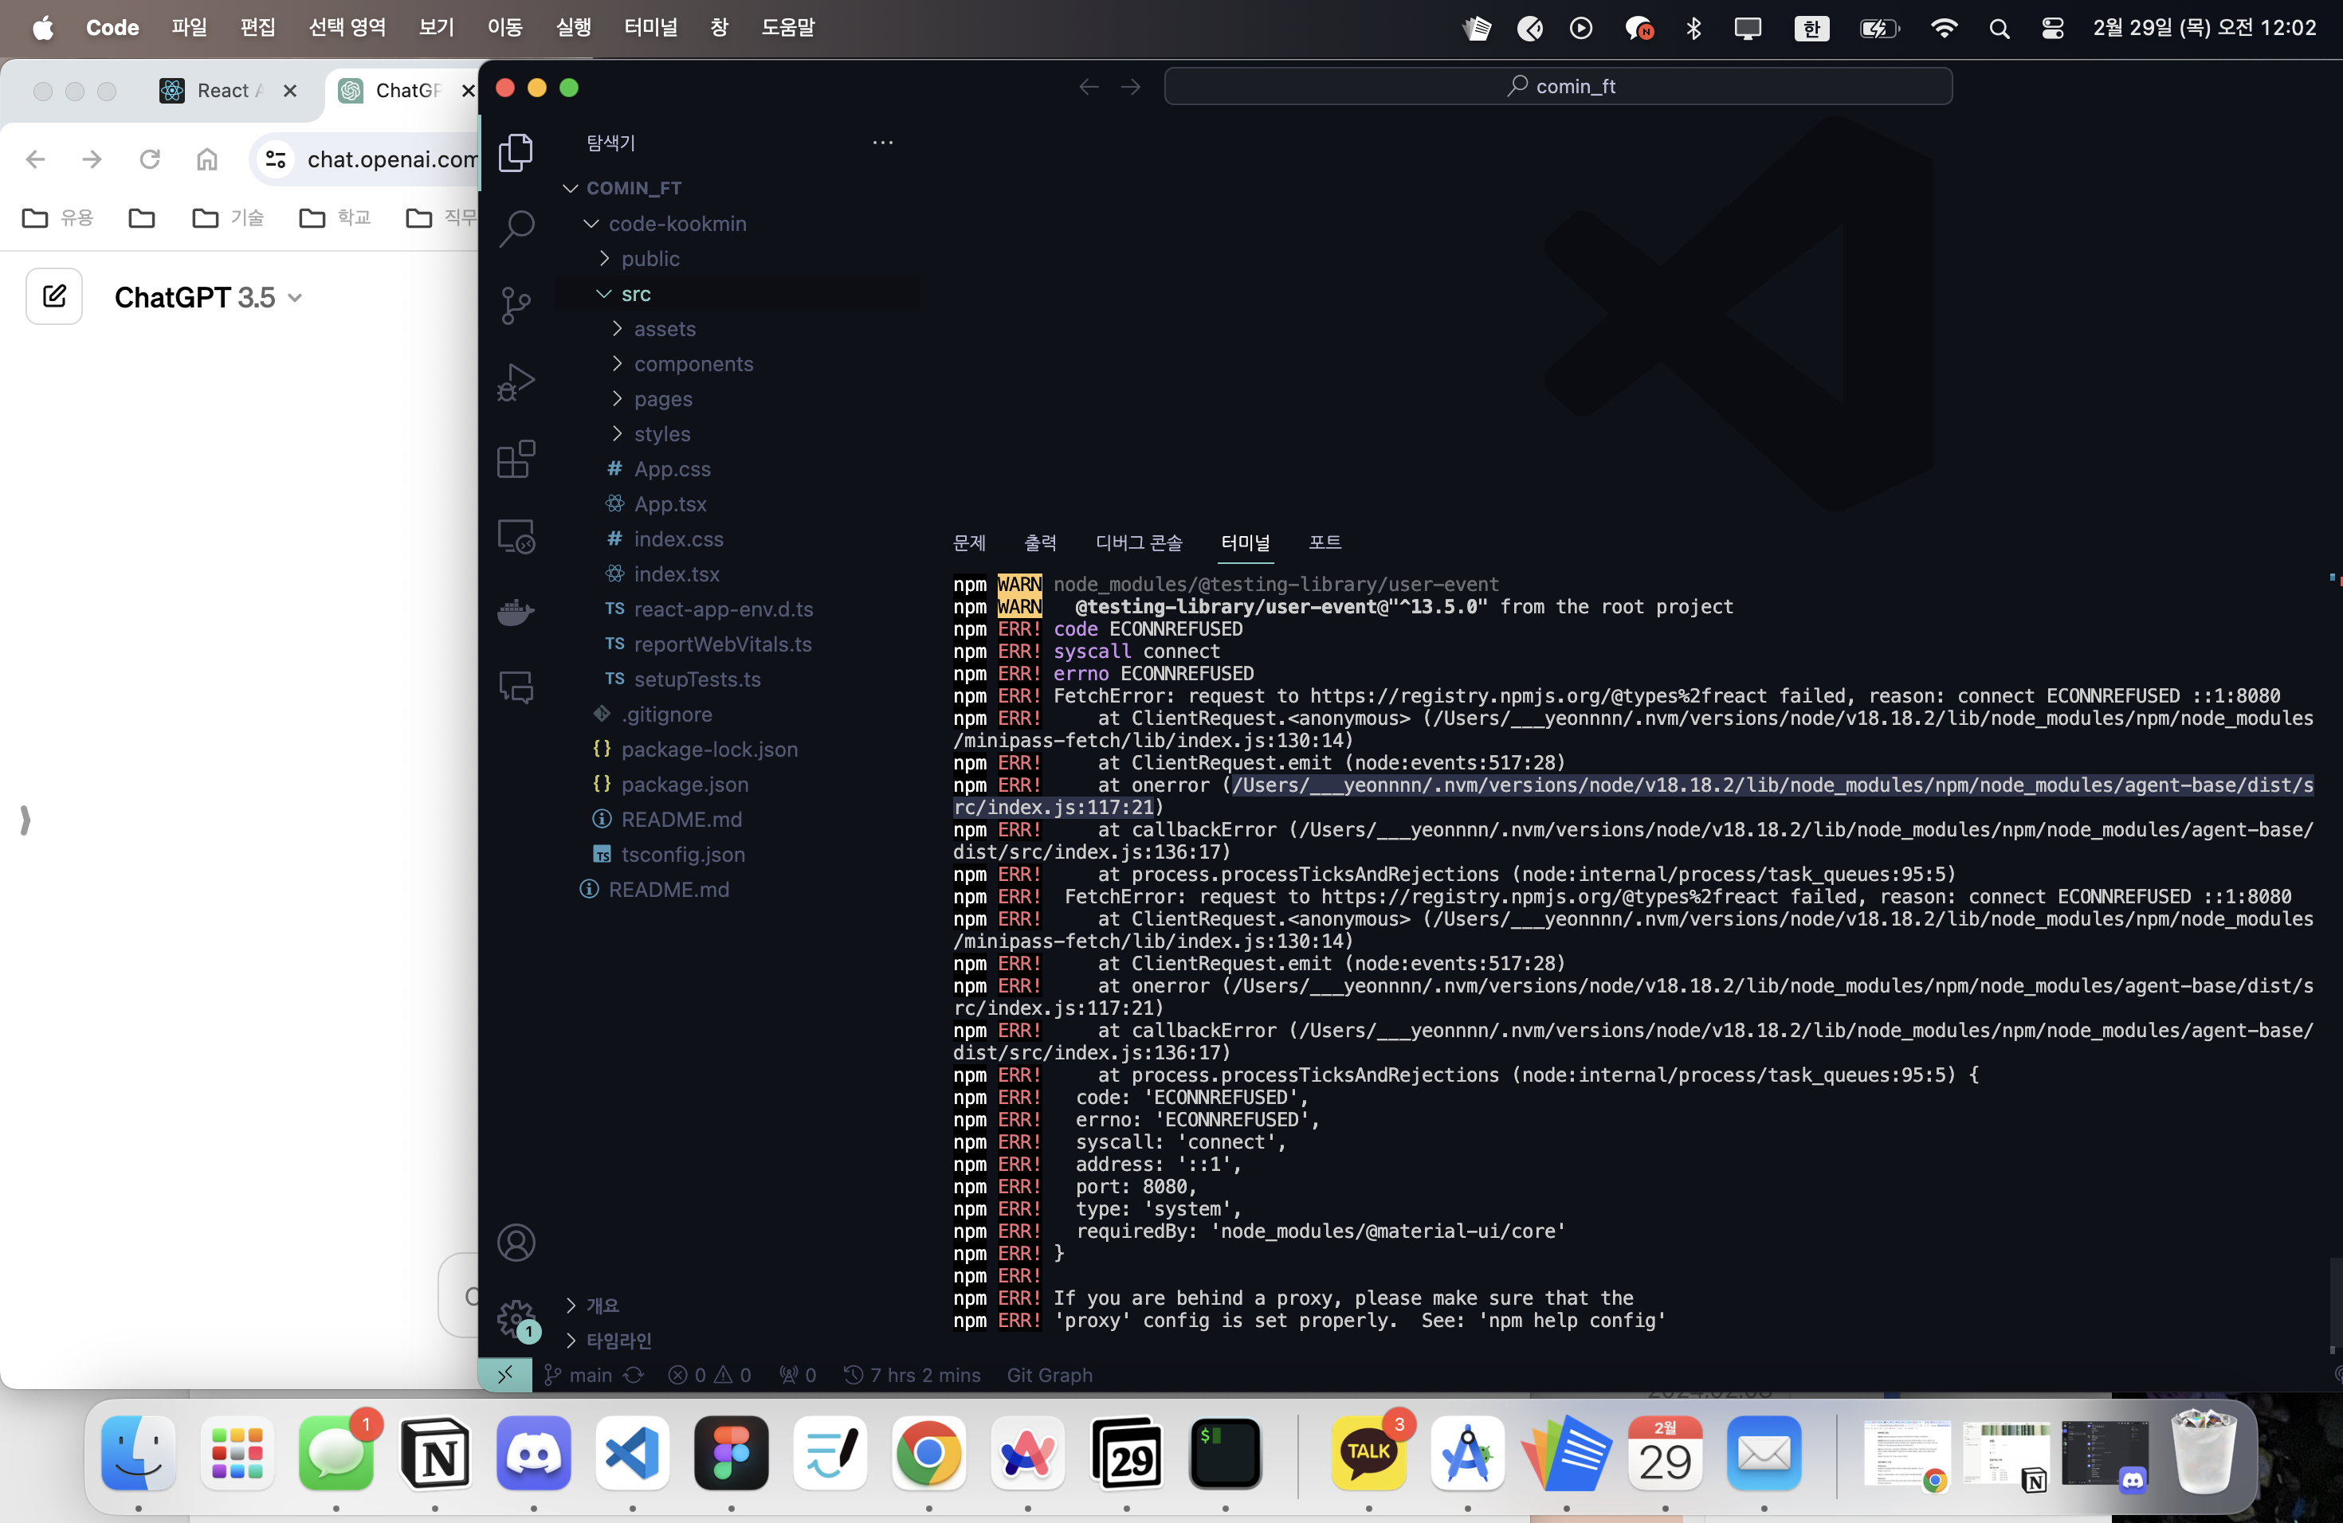This screenshot has width=2343, height=1523.
Task: Click the Accounts icon in activity bar
Action: 516,1243
